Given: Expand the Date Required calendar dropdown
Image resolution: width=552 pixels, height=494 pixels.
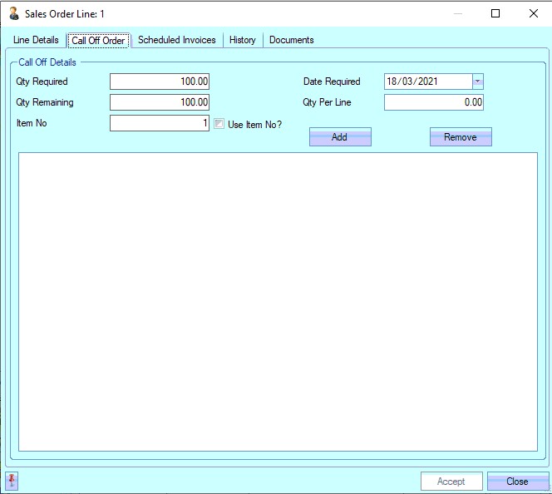Looking at the screenshot, I should [x=477, y=82].
